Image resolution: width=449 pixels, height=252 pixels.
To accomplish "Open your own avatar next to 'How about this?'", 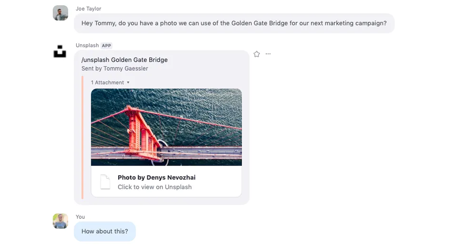I will coord(60,221).
